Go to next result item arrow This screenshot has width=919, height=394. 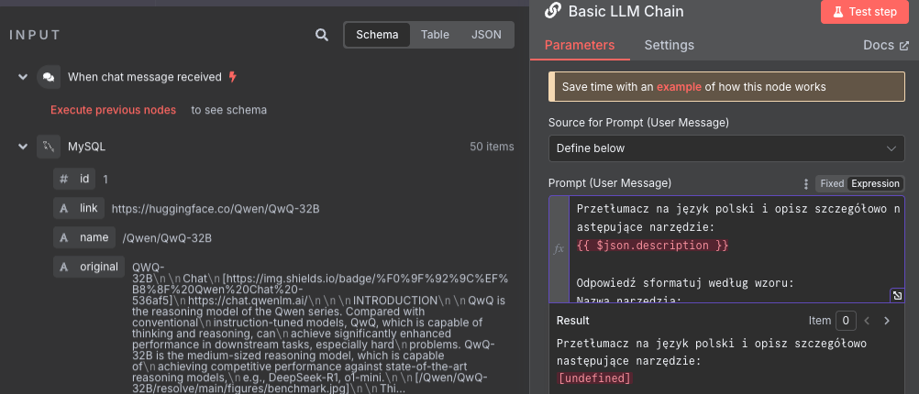887,321
